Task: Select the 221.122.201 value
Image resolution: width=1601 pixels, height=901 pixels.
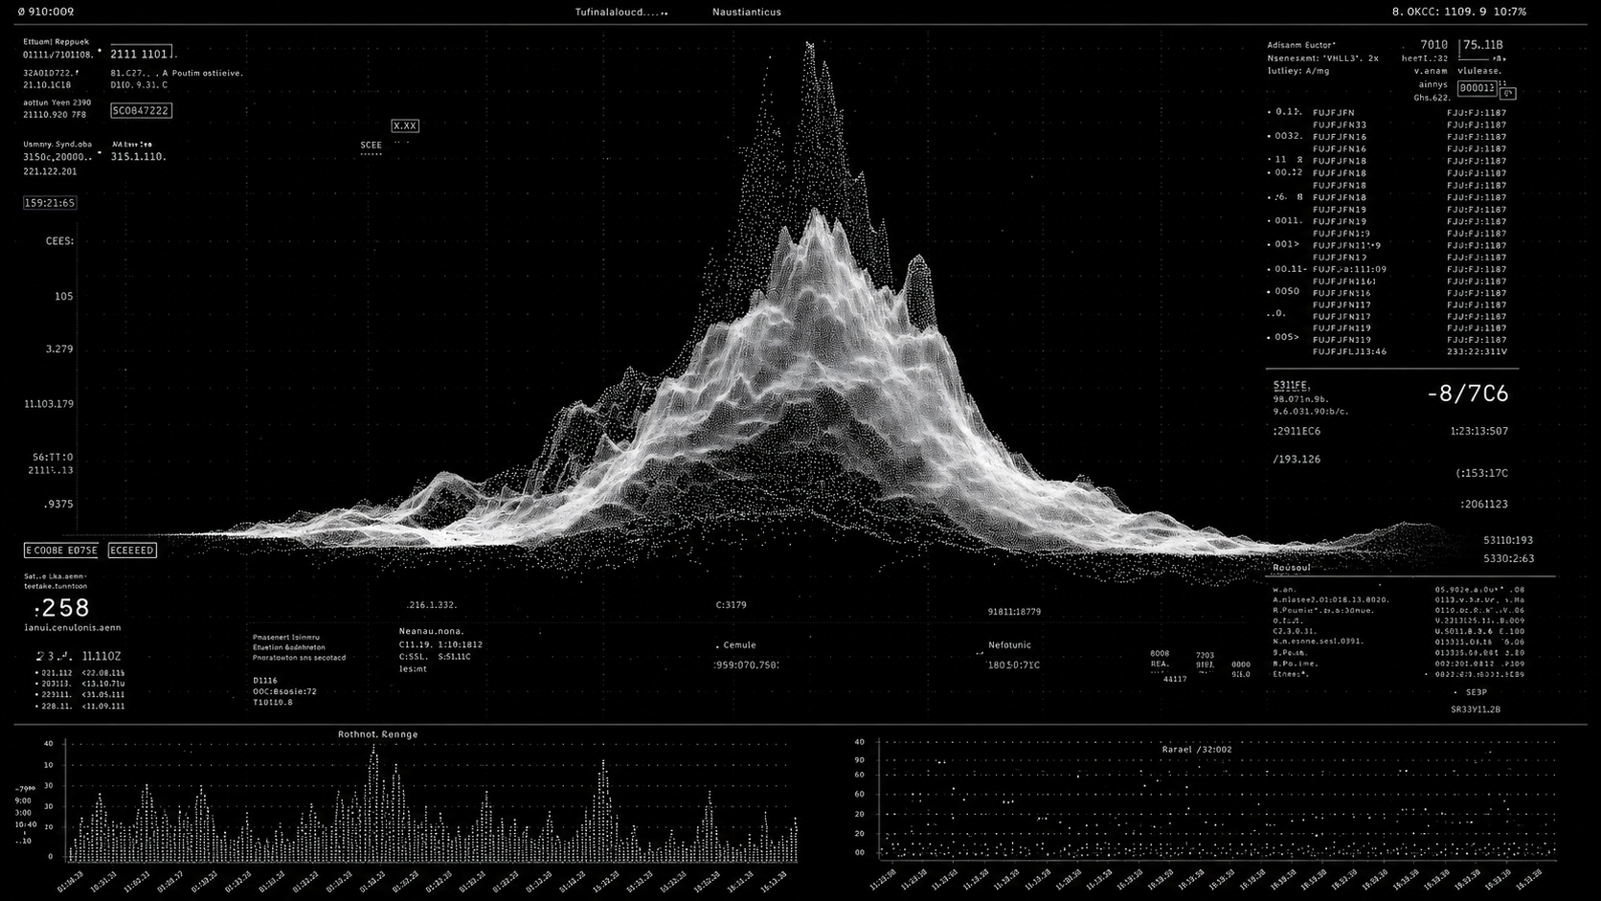Action: [x=50, y=171]
